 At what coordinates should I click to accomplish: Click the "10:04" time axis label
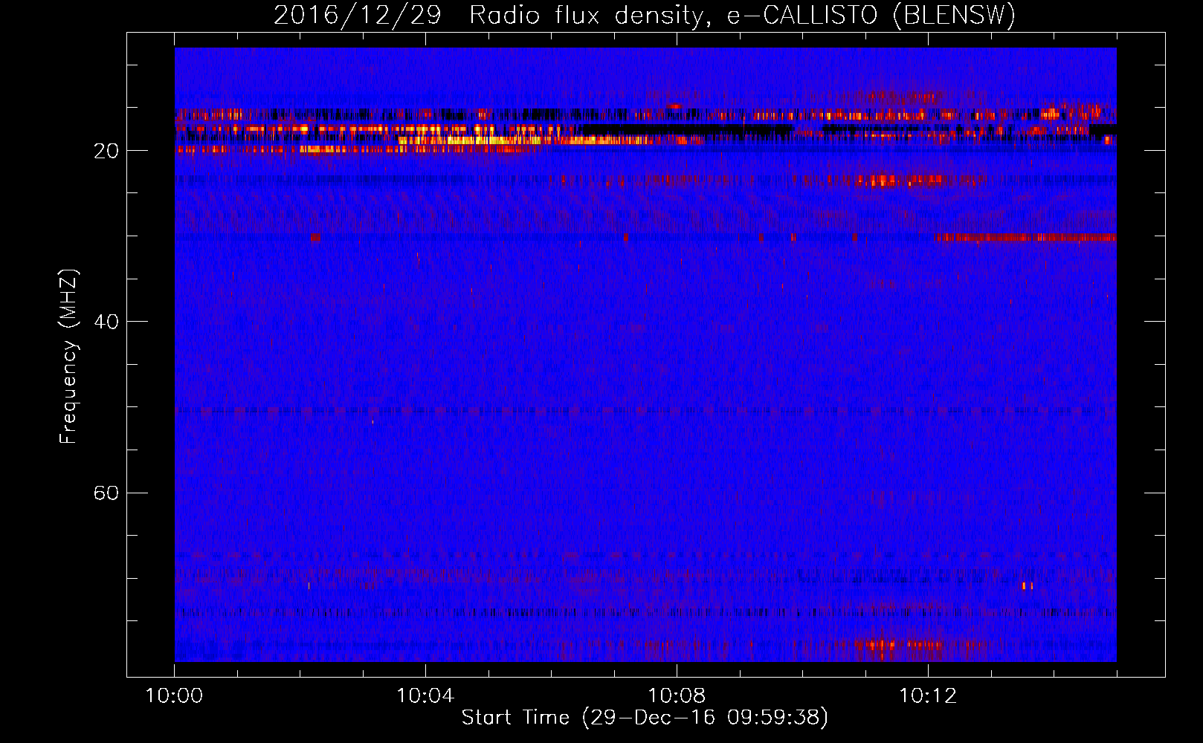pos(425,695)
